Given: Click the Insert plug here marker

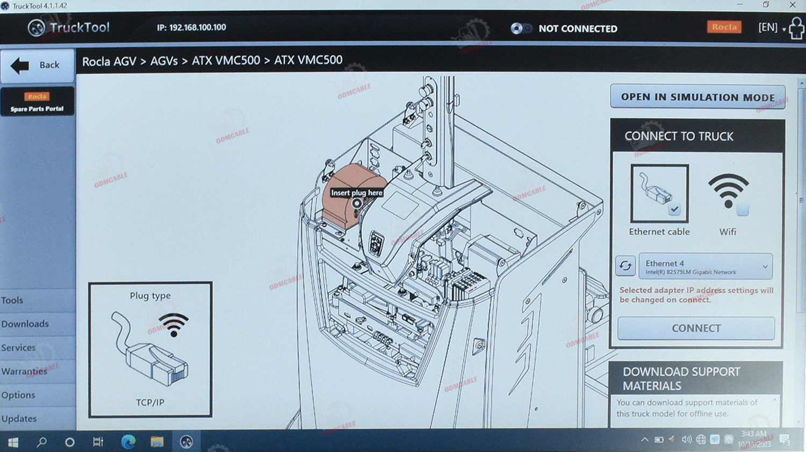Looking at the screenshot, I should point(357,203).
